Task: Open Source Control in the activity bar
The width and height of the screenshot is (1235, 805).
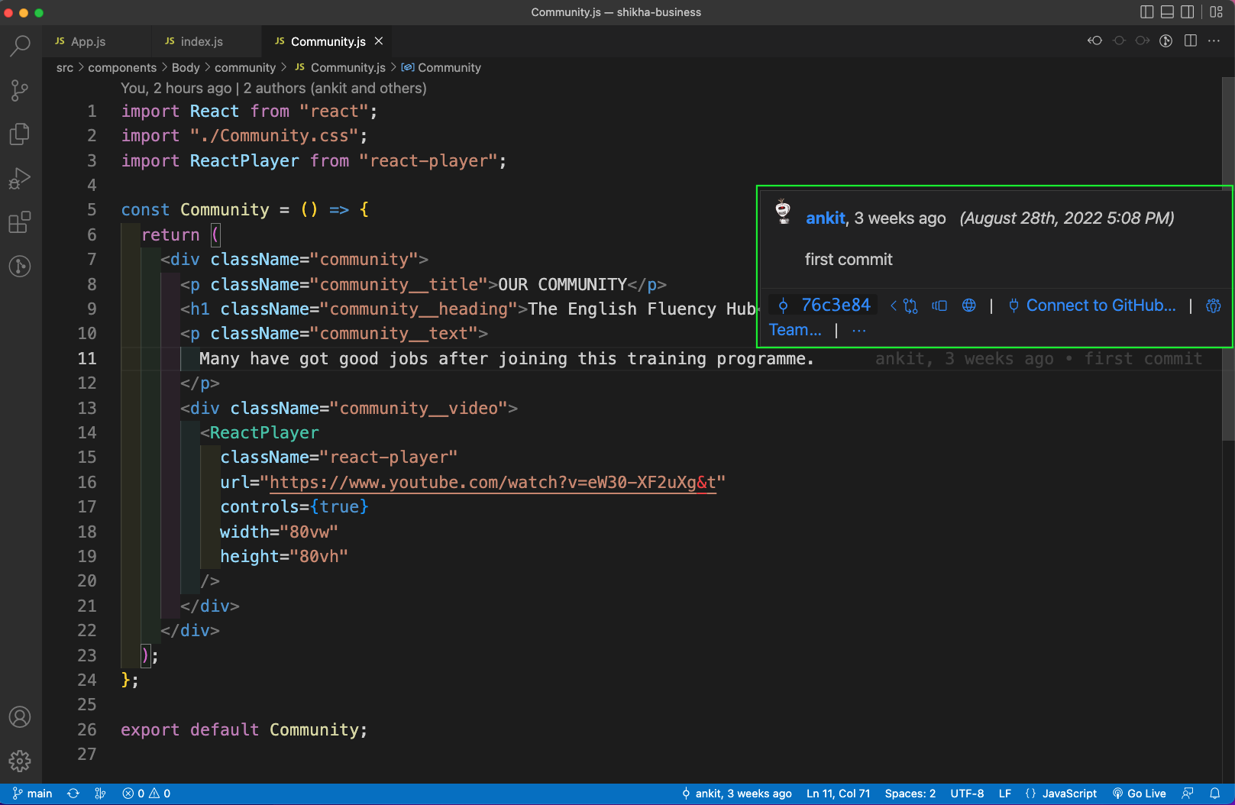Action: [20, 90]
